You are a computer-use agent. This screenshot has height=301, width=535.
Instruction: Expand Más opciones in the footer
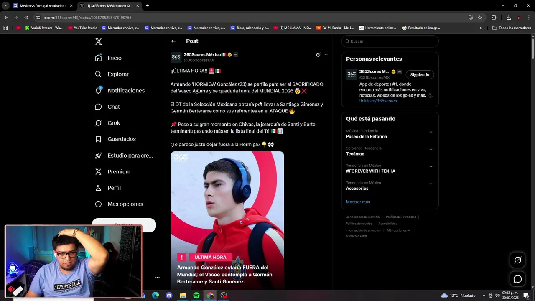coord(398,230)
